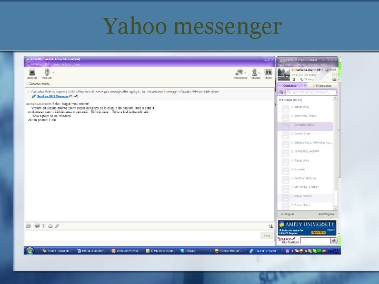Click the mobile phone icon under status
This screenshot has width=379, height=284.
(x=294, y=79)
